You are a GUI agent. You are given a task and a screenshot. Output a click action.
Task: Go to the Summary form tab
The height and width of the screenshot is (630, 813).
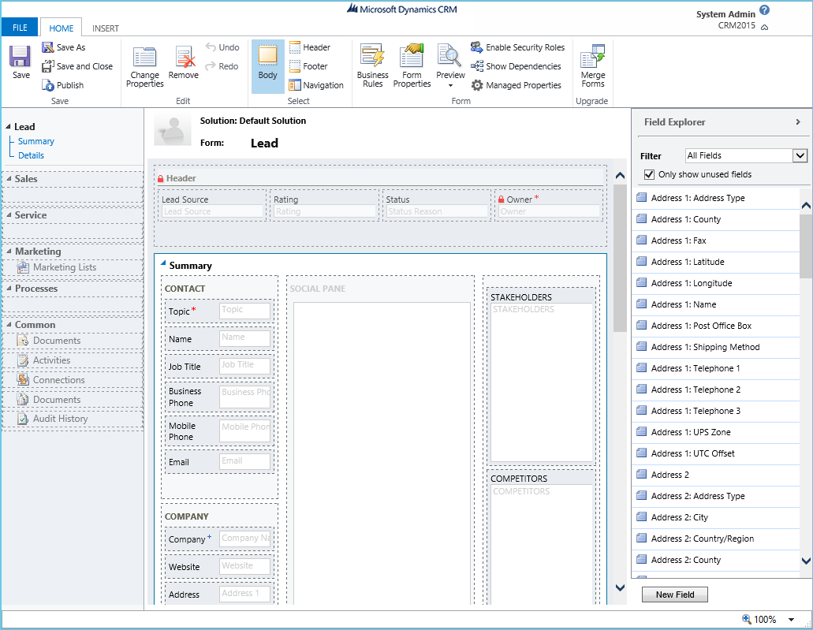coord(35,141)
